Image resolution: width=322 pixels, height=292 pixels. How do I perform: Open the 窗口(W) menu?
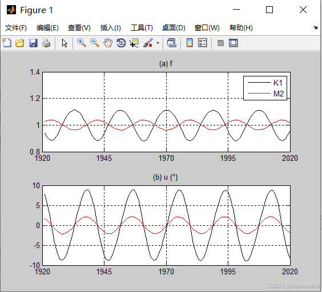click(x=207, y=28)
